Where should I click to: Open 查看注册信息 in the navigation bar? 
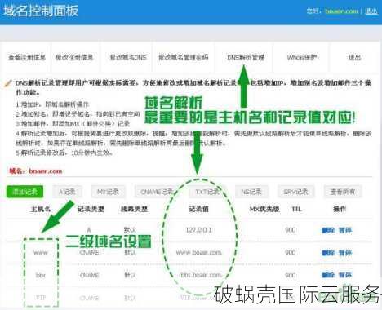click(x=27, y=57)
